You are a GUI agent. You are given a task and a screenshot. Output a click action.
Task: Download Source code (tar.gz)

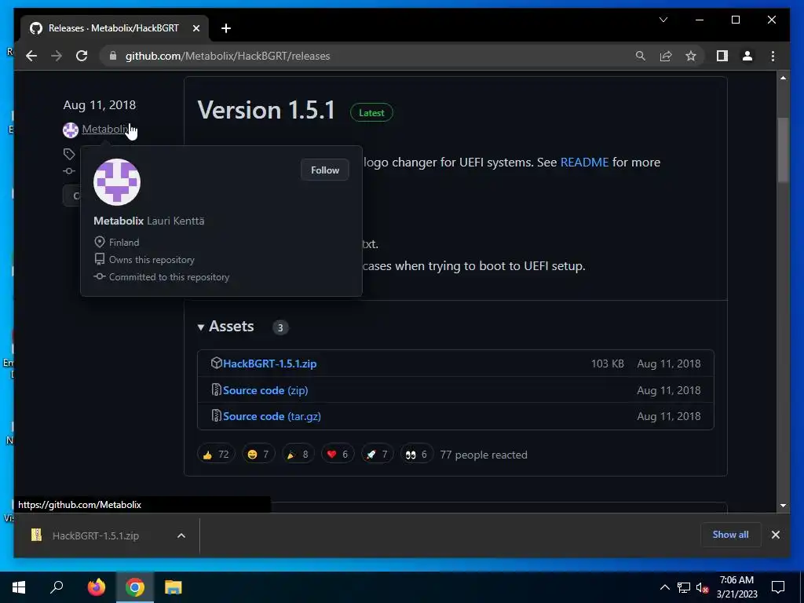pyautogui.click(x=272, y=416)
